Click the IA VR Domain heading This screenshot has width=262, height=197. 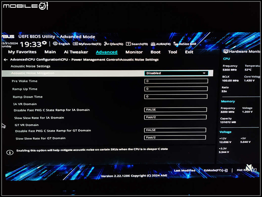tap(25, 104)
